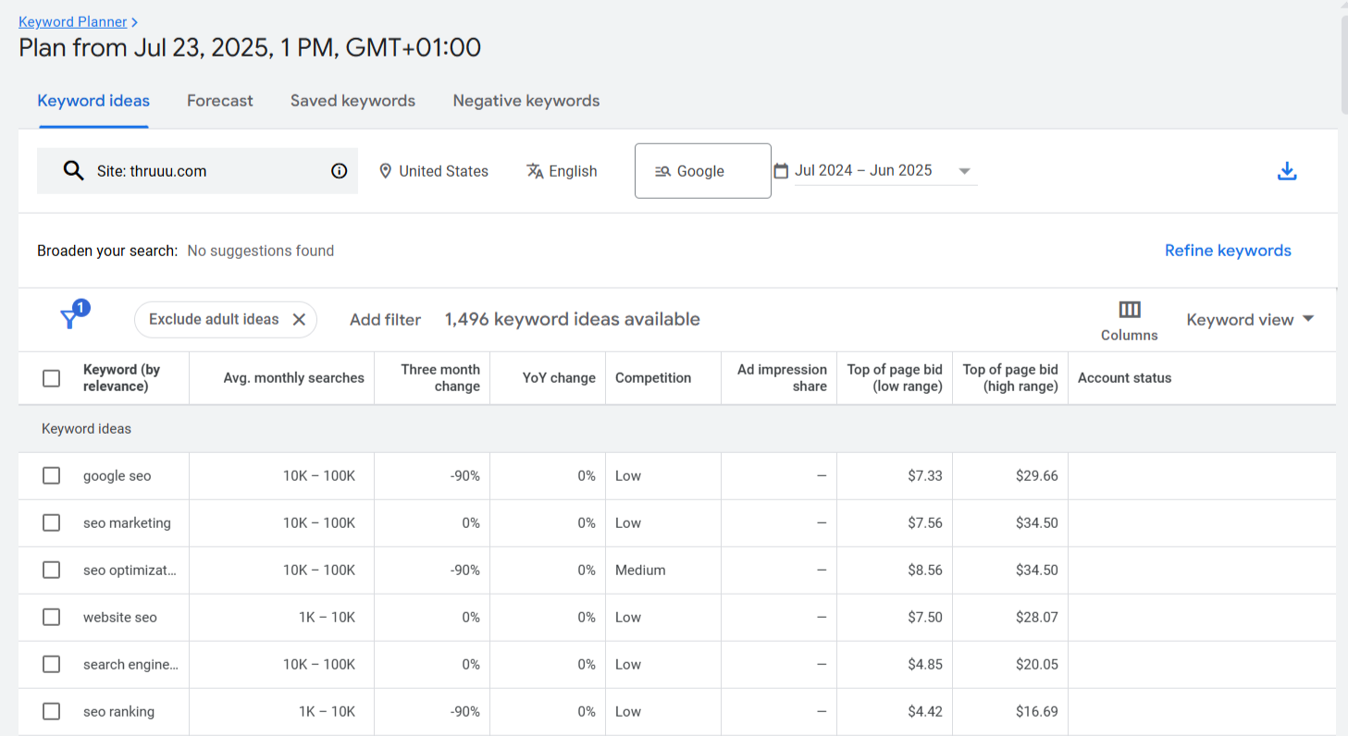
Task: Click the $8.56 bid value
Action: pyautogui.click(x=924, y=570)
